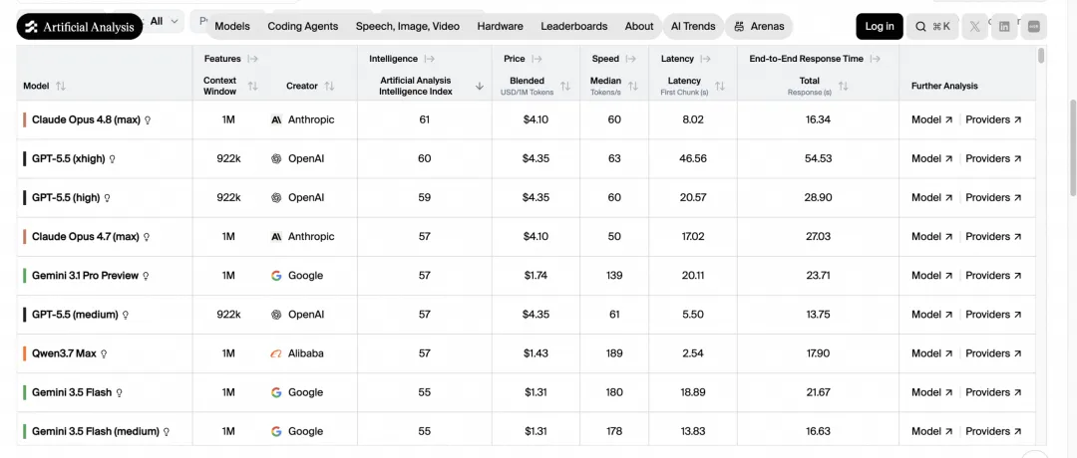Open the Leaderboards menu item
This screenshot has width=1077, height=458.
[x=574, y=27]
